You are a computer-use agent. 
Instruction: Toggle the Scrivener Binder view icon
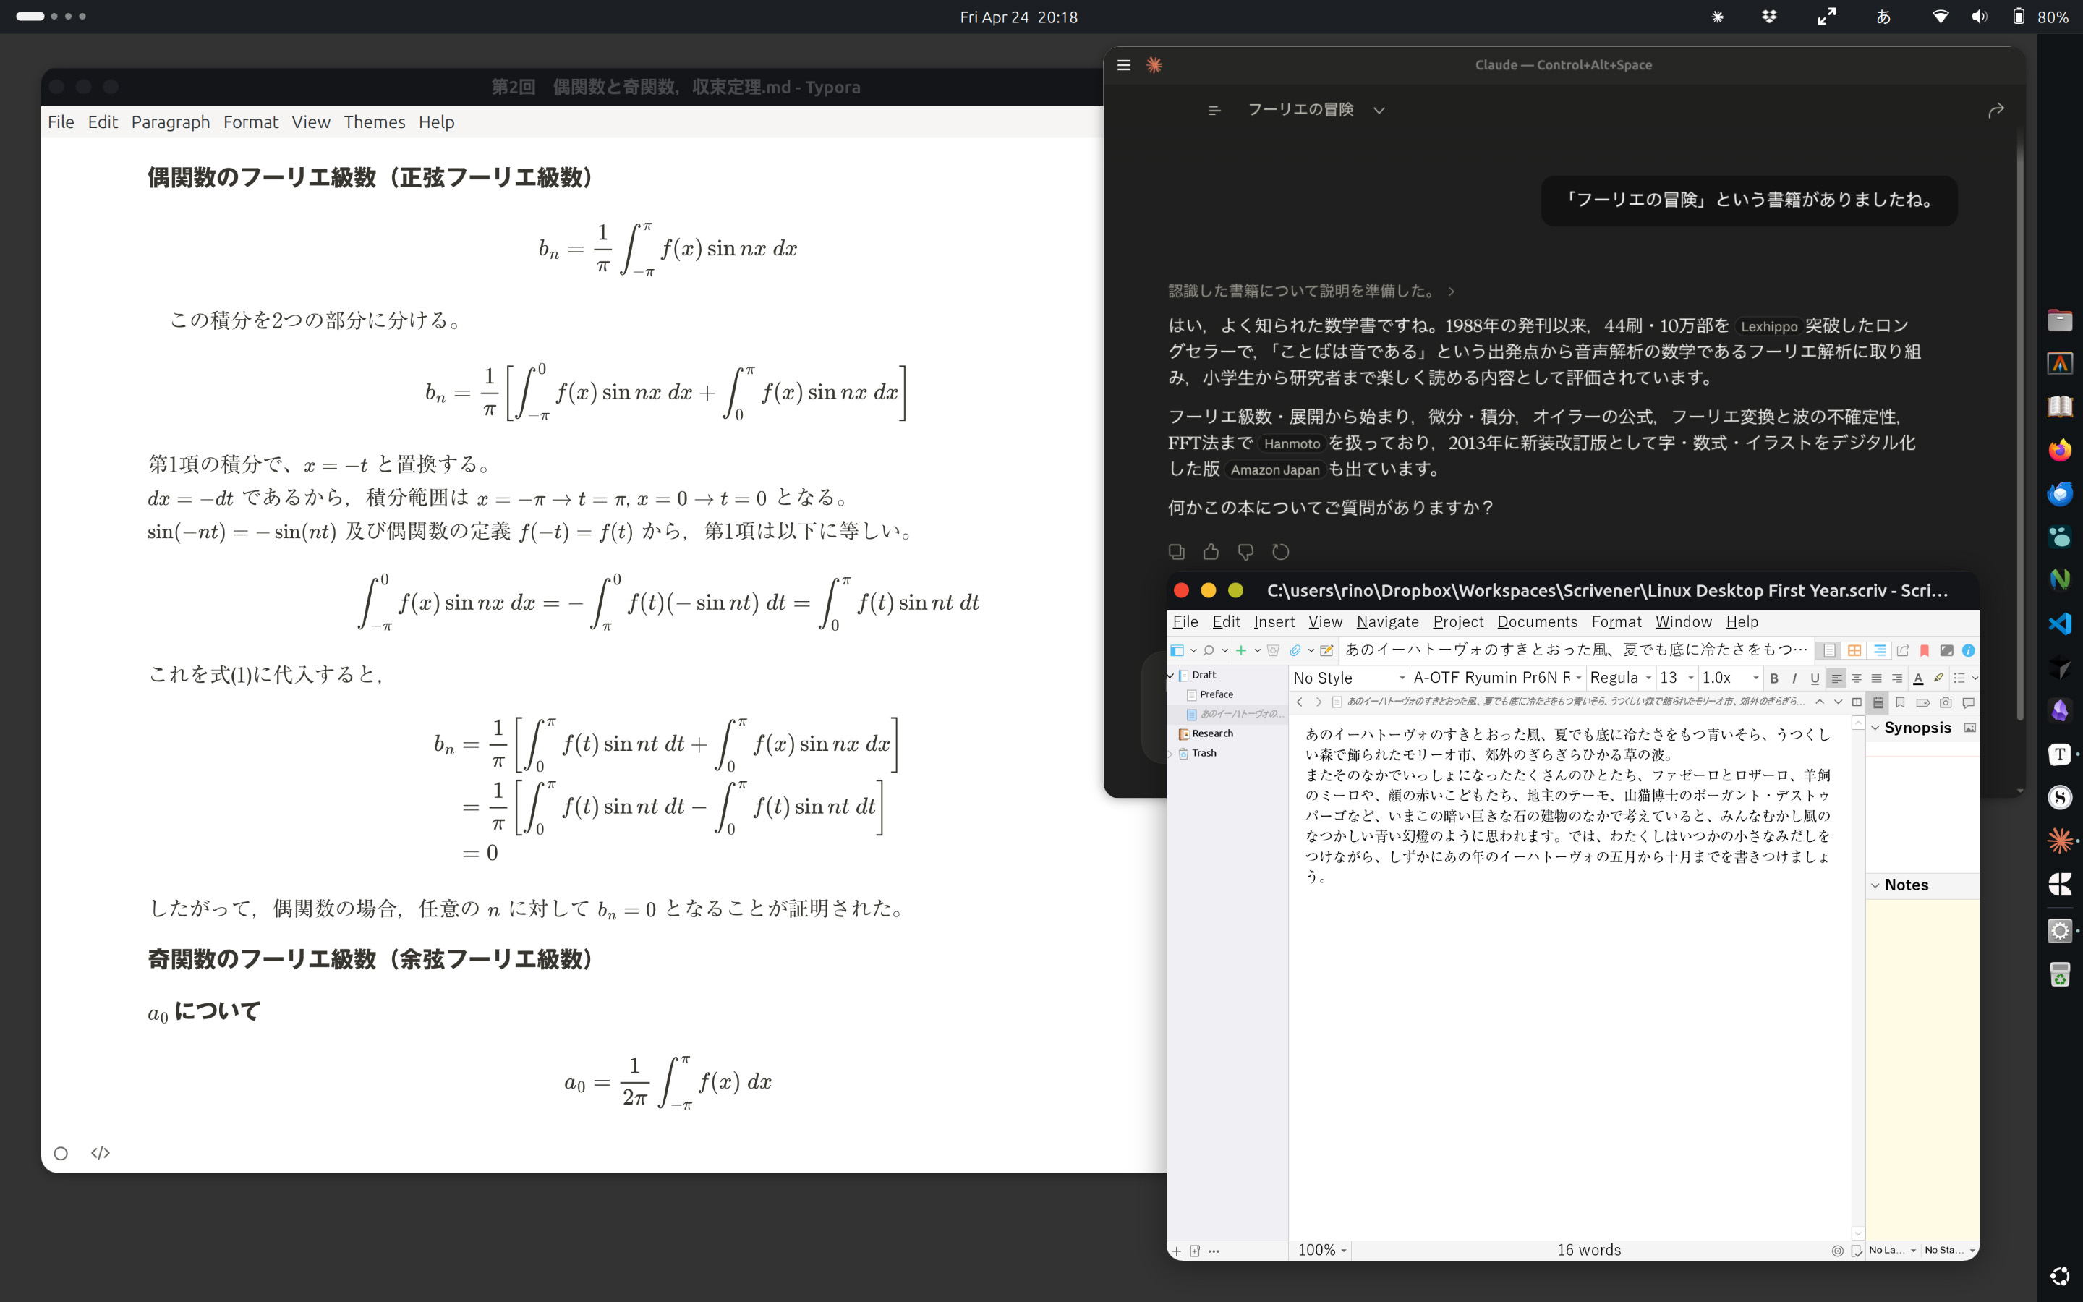[1177, 650]
